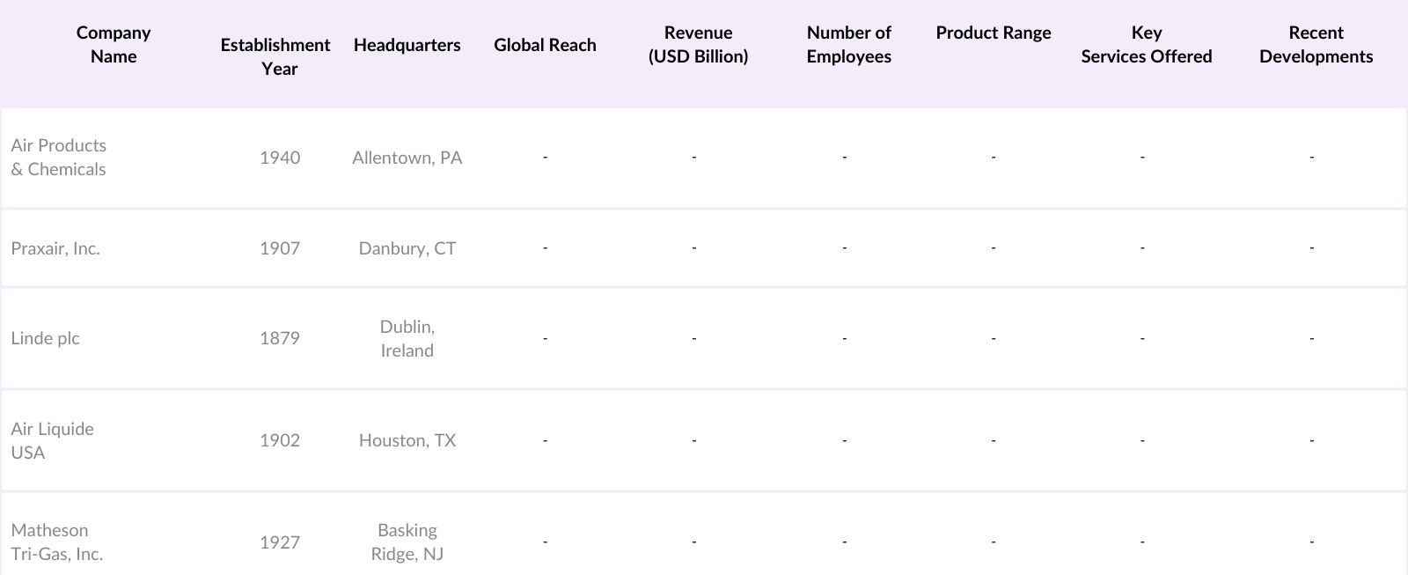
Task: Click establishment year 1940
Action: coord(280,158)
